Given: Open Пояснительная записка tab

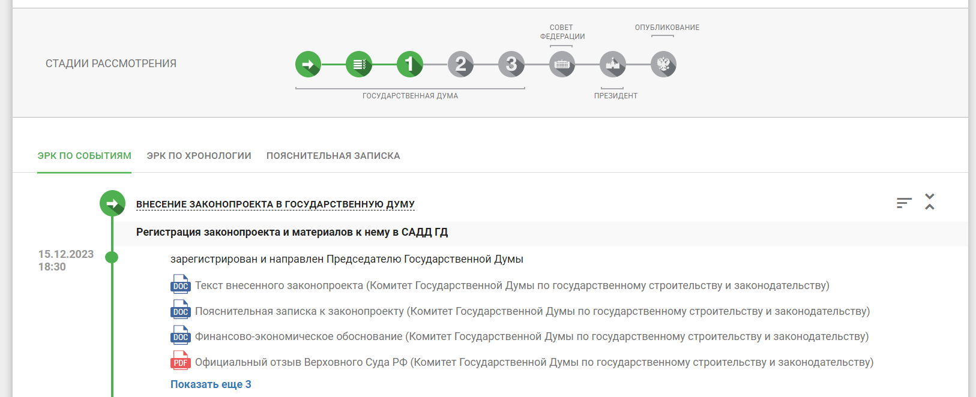Looking at the screenshot, I should click(x=333, y=156).
